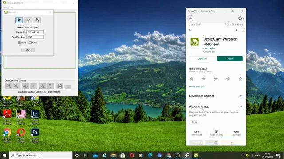This screenshot has width=284, height=159.
Task: Click the rotate Pro control icon
Action: point(51,86)
